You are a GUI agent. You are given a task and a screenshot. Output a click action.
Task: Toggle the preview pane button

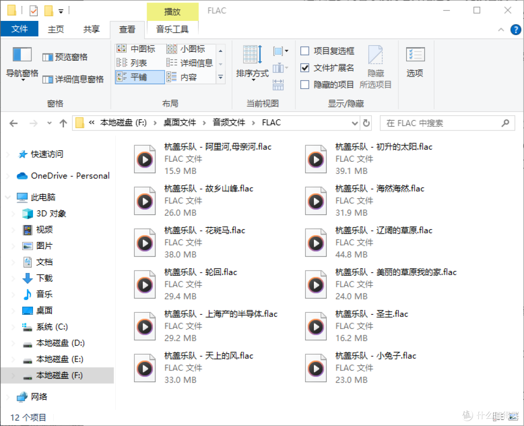coord(65,57)
